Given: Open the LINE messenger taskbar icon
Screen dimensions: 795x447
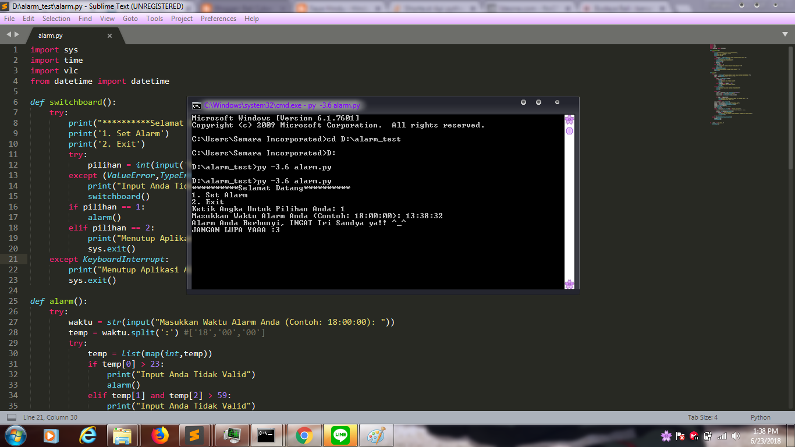Looking at the screenshot, I should click(340, 435).
